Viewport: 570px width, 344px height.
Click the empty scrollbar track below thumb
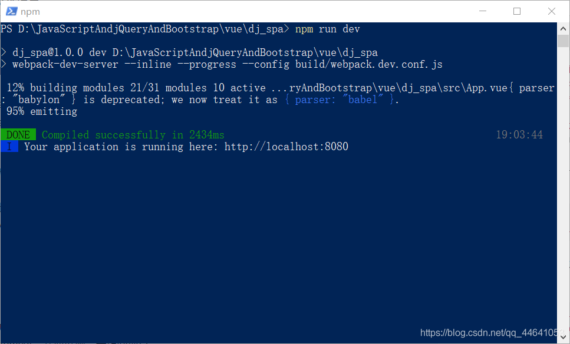tap(563, 189)
